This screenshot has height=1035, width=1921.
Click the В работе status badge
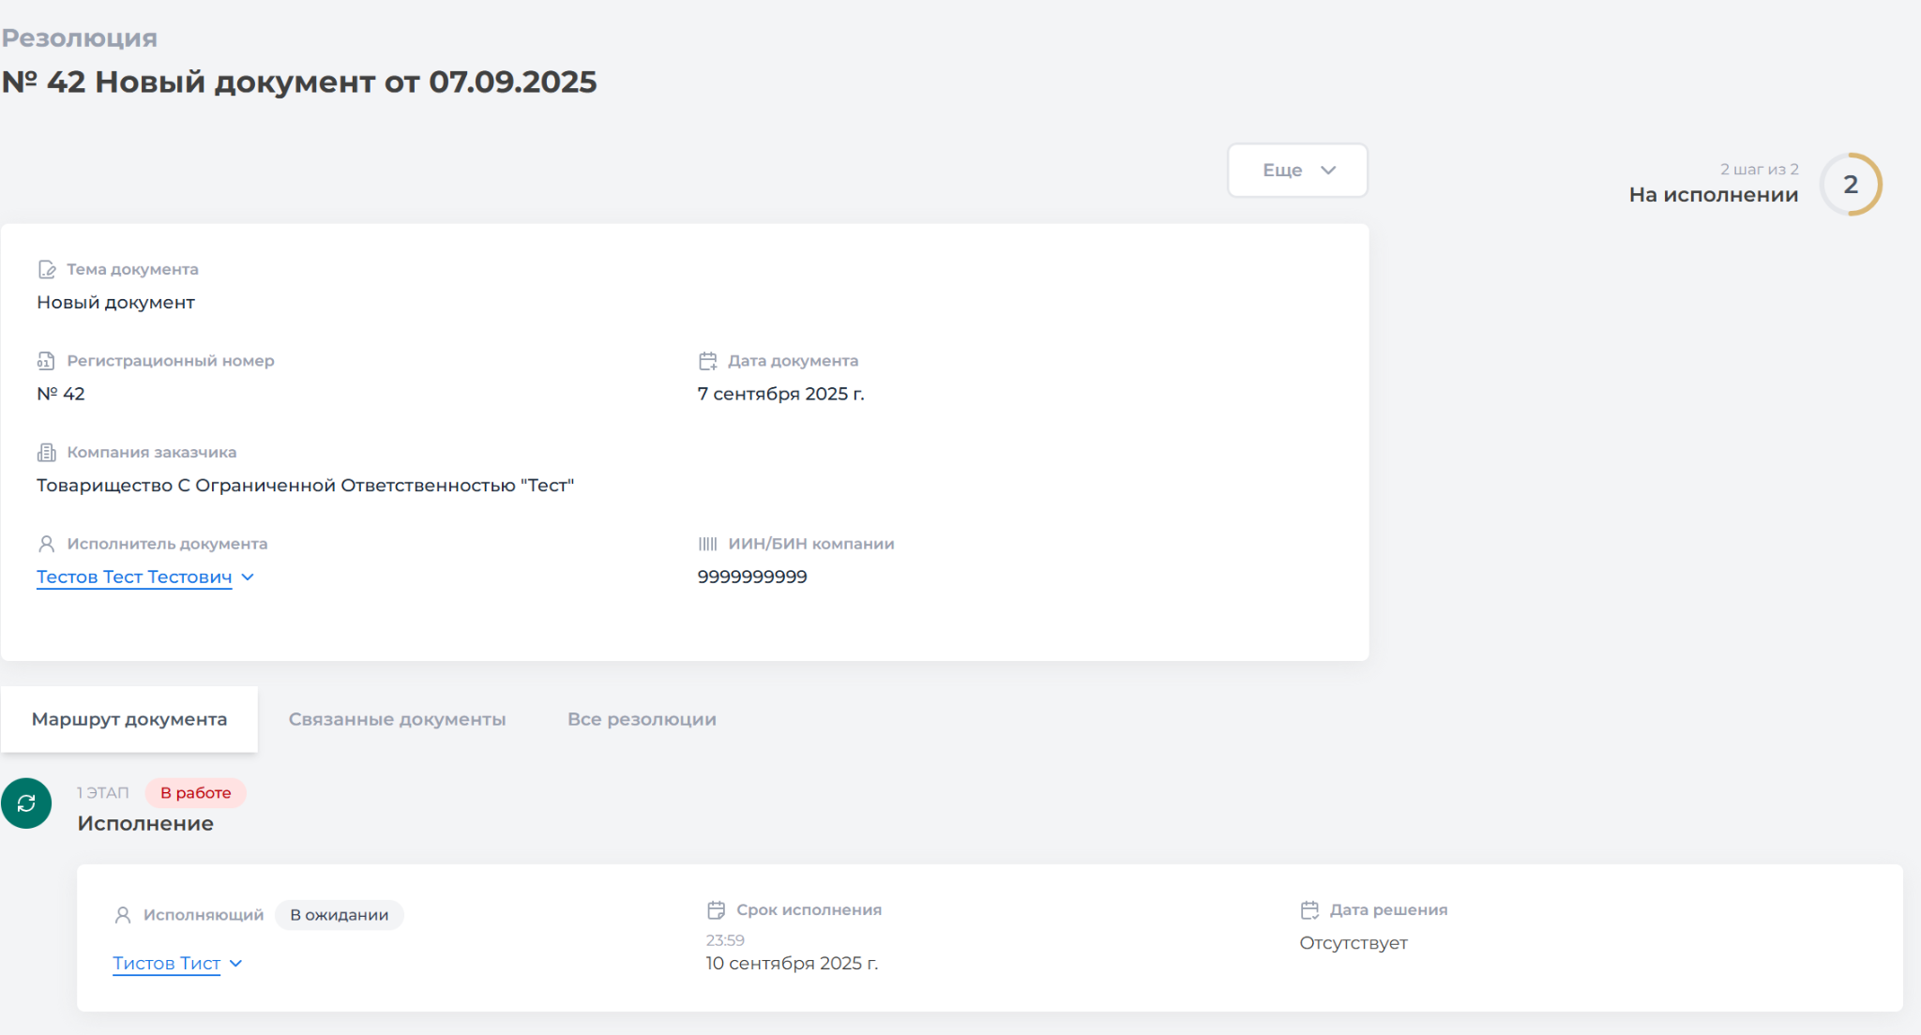coord(195,793)
